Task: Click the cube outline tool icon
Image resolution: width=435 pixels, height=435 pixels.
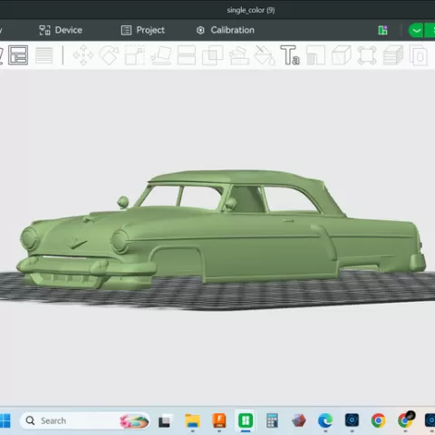Action: (342, 55)
